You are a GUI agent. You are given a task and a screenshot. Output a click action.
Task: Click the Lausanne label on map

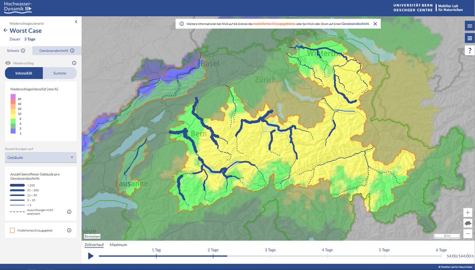tap(131, 184)
